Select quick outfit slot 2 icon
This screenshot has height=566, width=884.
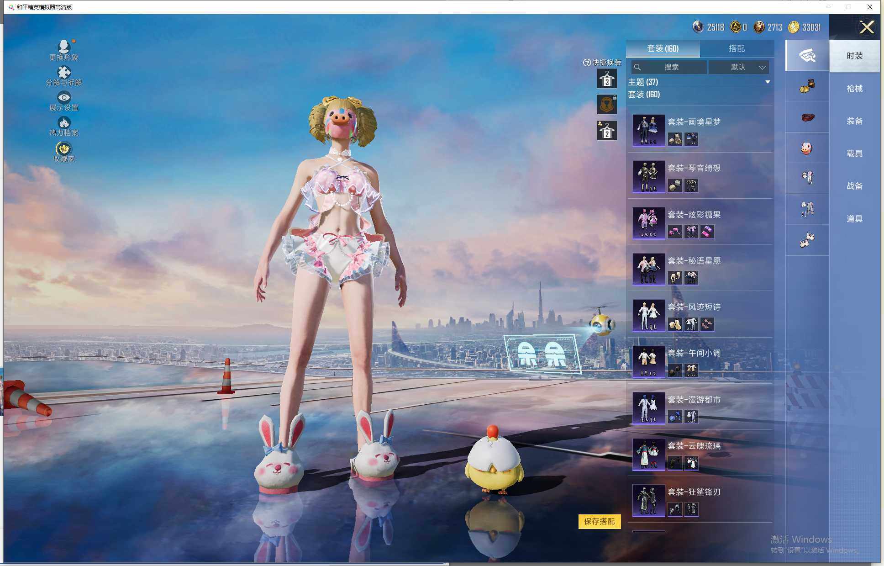[607, 131]
